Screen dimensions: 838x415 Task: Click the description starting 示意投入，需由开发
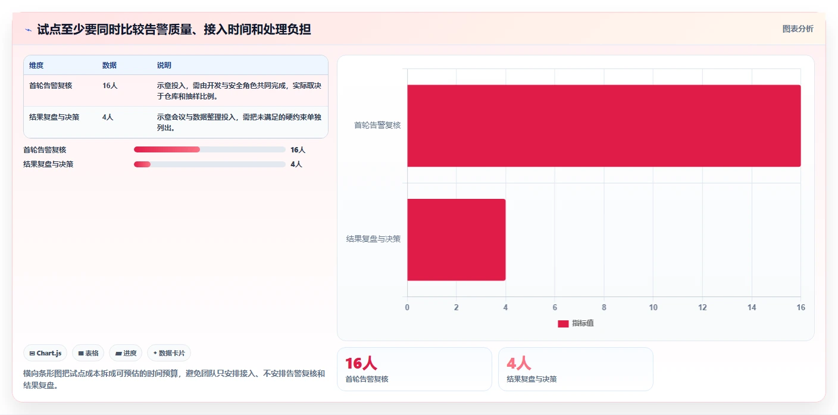(239, 91)
